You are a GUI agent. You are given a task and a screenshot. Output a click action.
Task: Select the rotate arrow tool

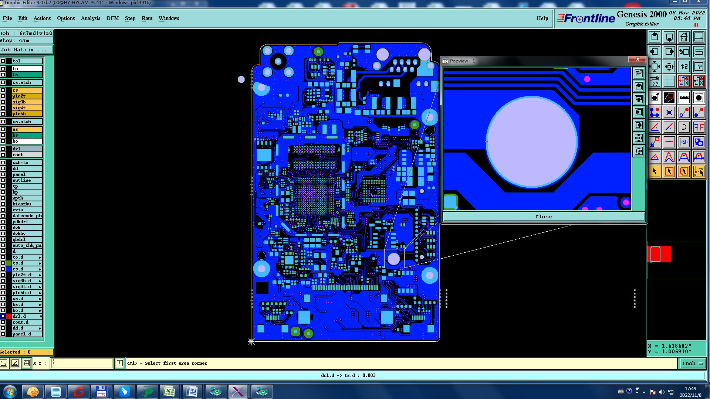tap(684, 127)
